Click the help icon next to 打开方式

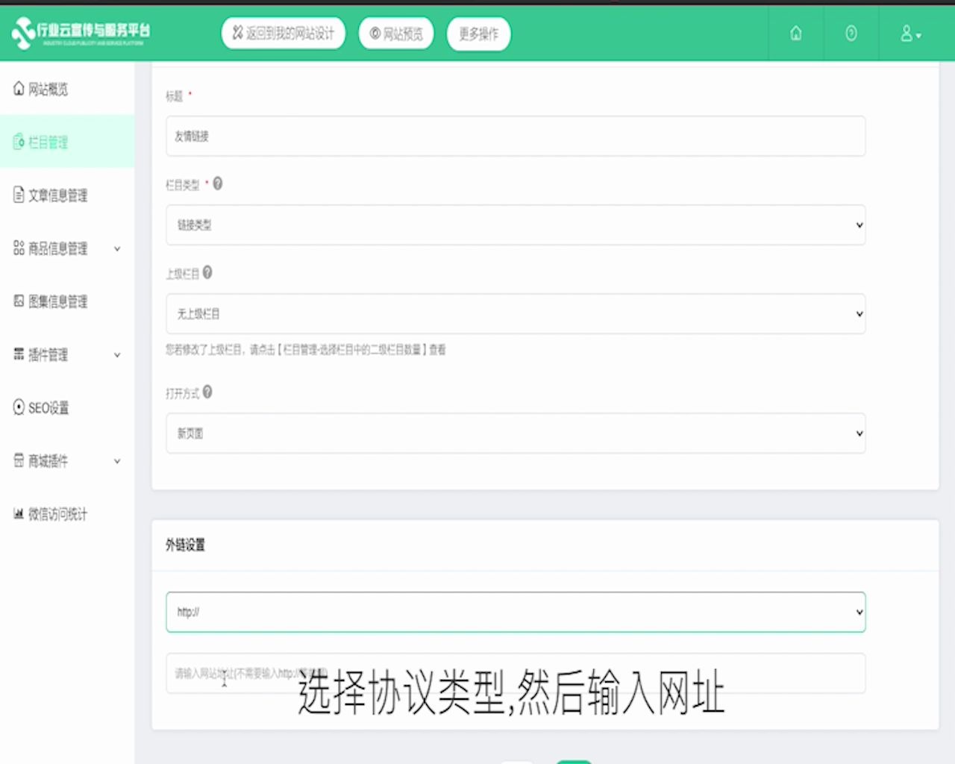[207, 392]
